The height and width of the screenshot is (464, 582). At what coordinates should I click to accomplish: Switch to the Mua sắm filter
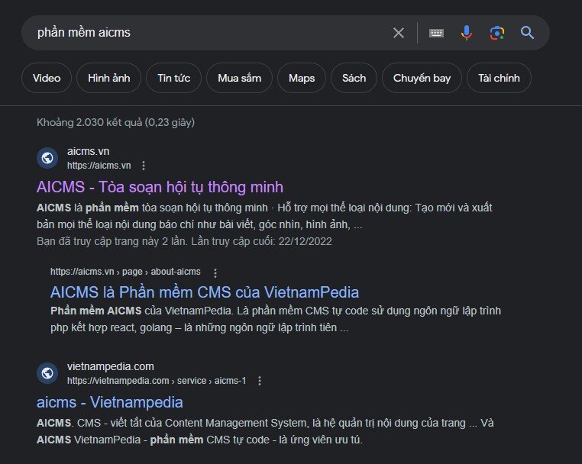[x=239, y=78]
